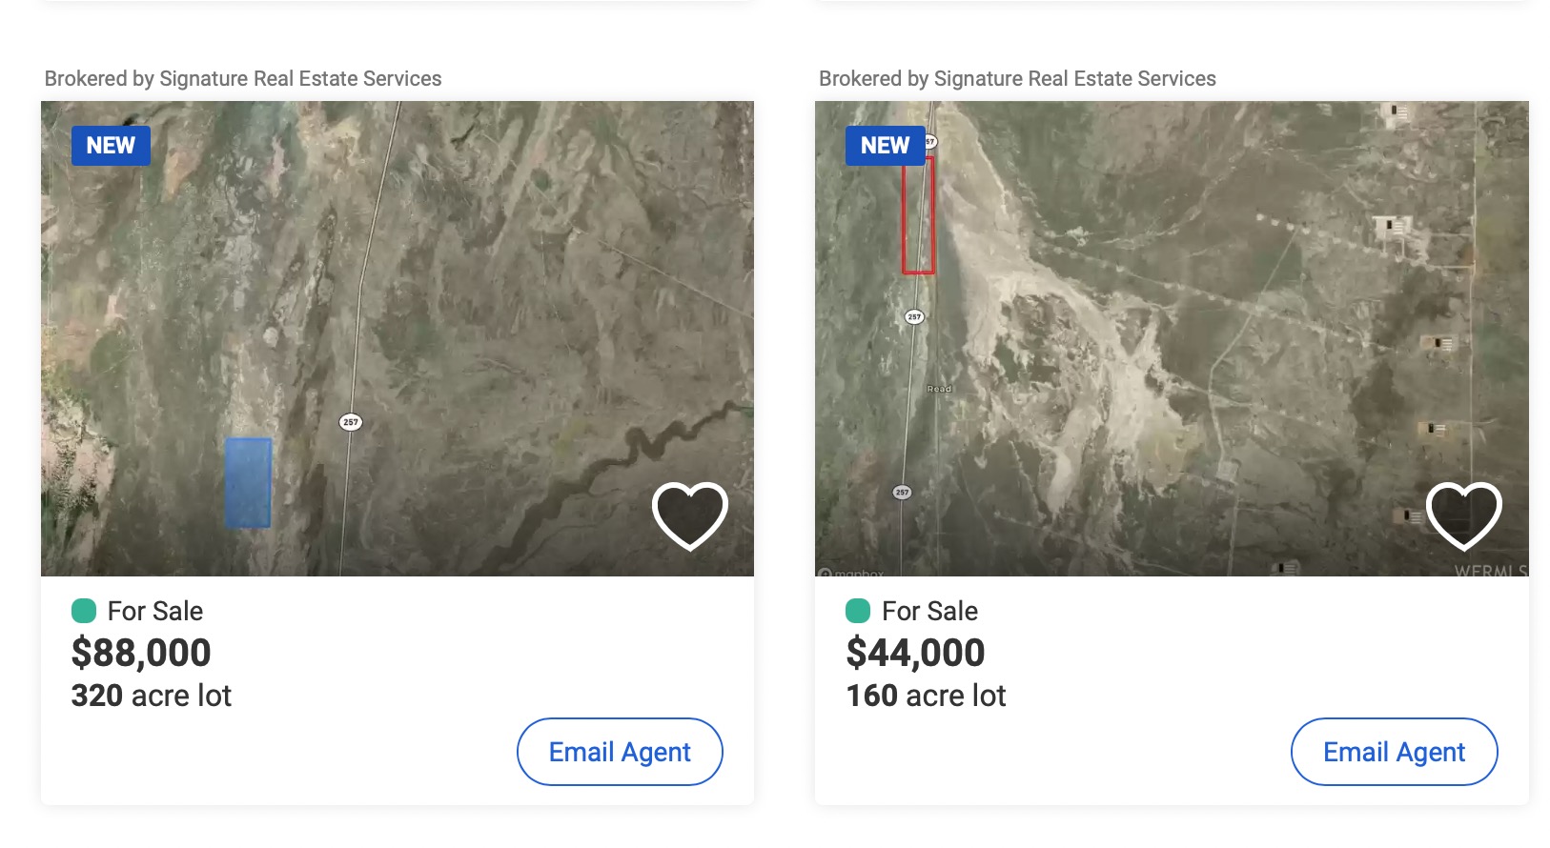This screenshot has width=1550, height=848.
Task: Click route 257 shield on left map
Action: click(x=351, y=422)
